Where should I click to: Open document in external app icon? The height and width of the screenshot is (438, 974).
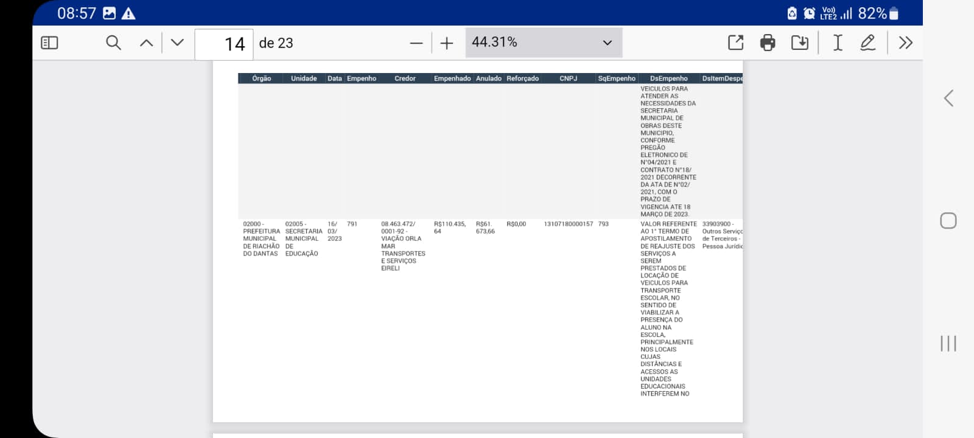(736, 43)
